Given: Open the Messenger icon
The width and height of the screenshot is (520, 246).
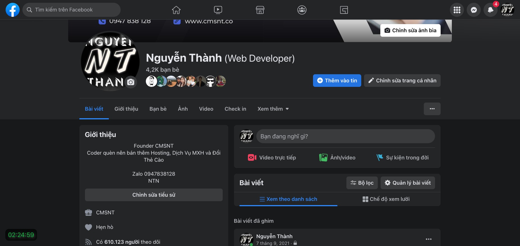Looking at the screenshot, I should [x=474, y=10].
